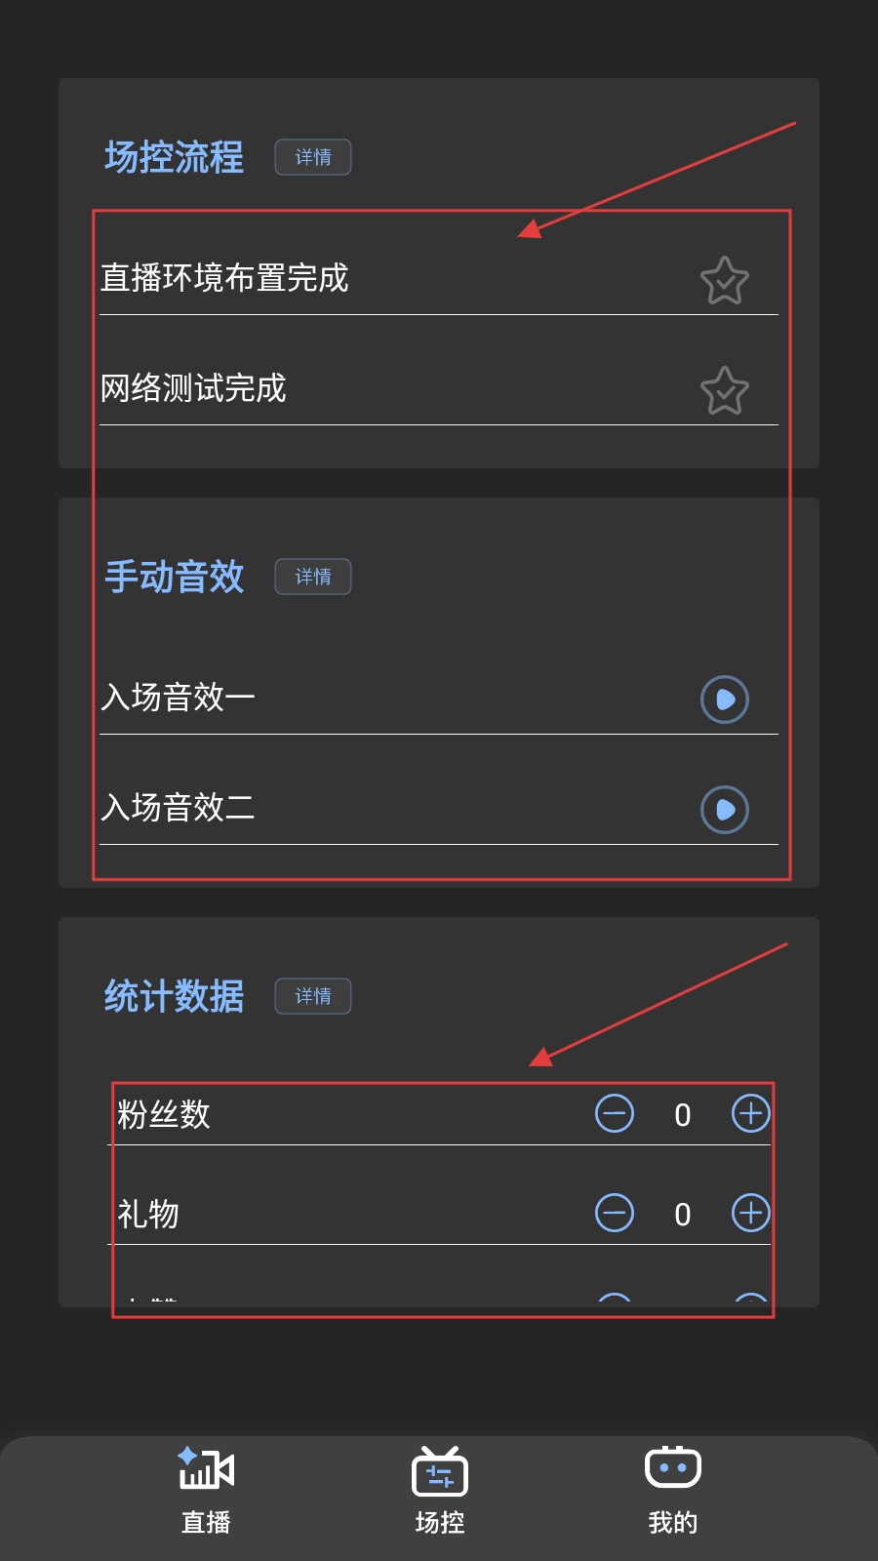The height and width of the screenshot is (1561, 878).
Task: Toggle the 网络测试完成 star checkmark
Action: coord(725,390)
